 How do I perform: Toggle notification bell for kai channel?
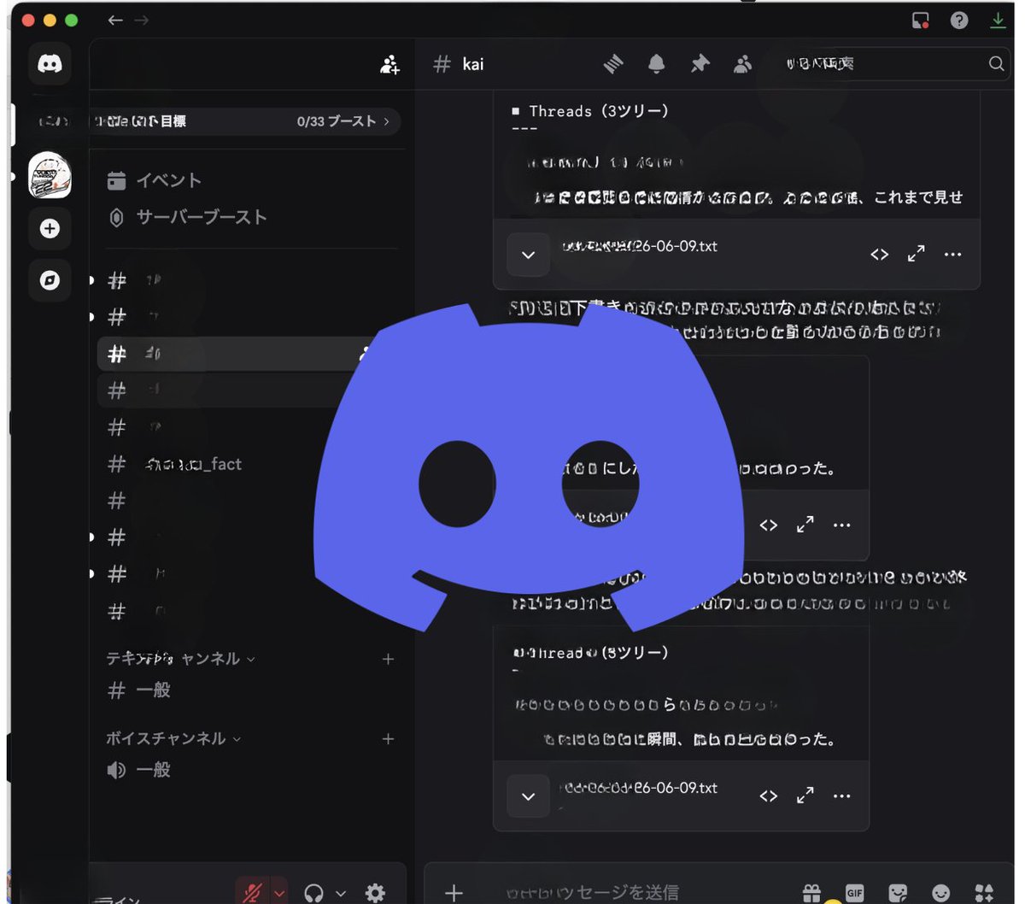pyautogui.click(x=656, y=64)
